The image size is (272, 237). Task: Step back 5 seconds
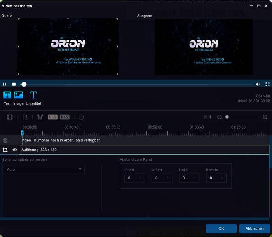(x=52, y=117)
